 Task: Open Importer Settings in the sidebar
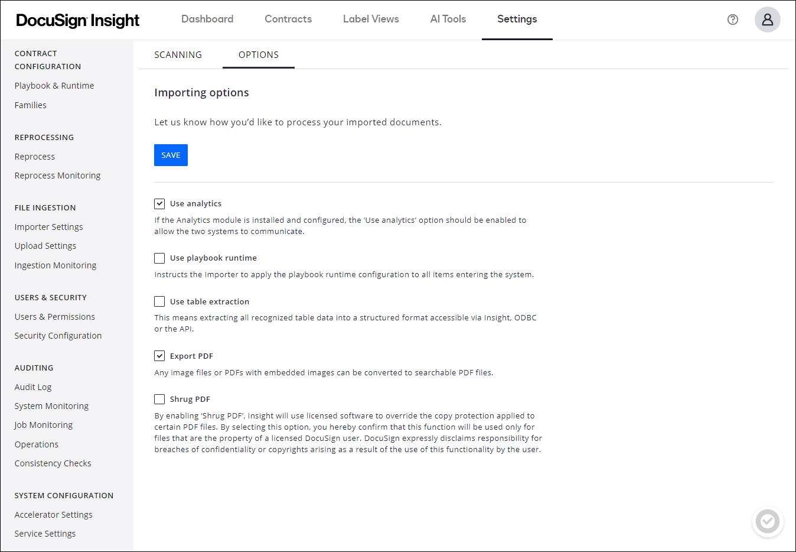[48, 226]
